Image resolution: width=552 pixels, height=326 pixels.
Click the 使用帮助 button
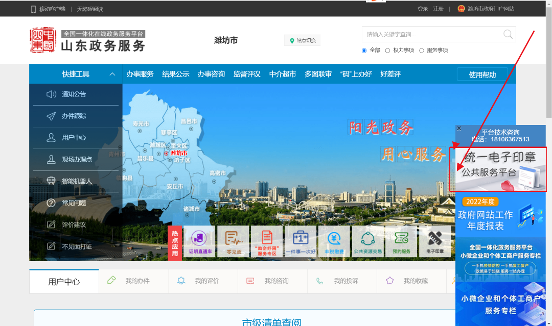pos(482,74)
